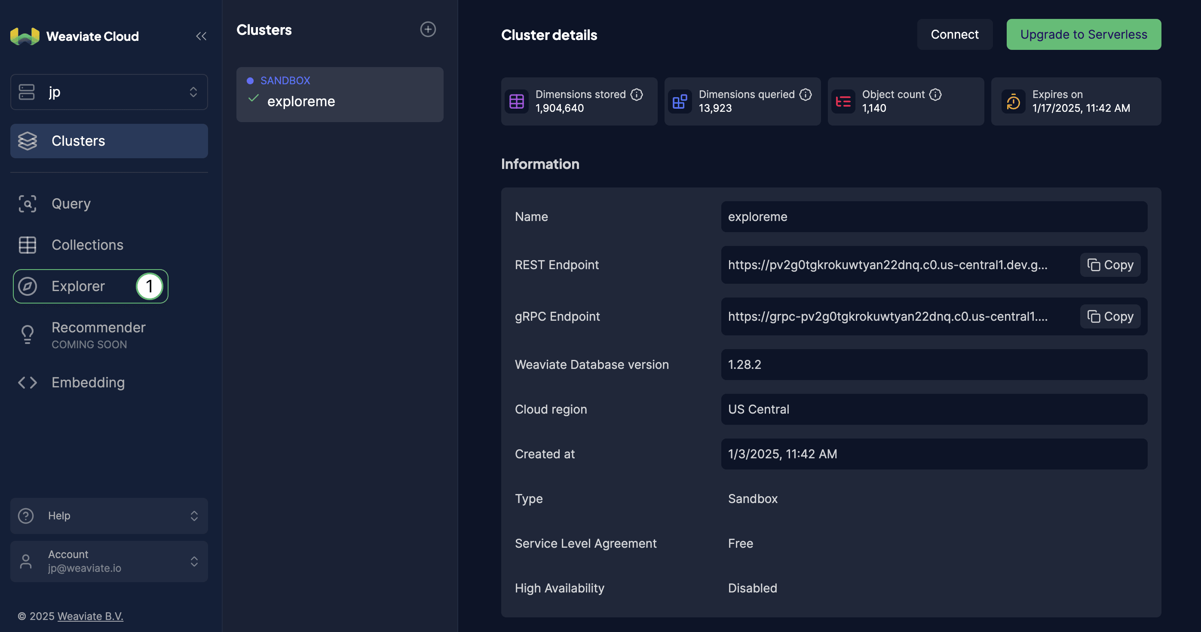Expand the Help menu
This screenshot has height=632, width=1201.
coord(109,515)
